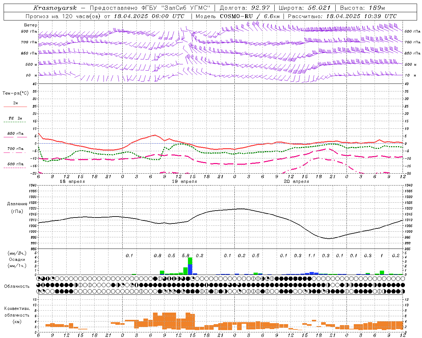Click the 'Рассчитано: 18.04.2025 10:39 UTC' text
The image size is (422, 338).
tap(342, 16)
